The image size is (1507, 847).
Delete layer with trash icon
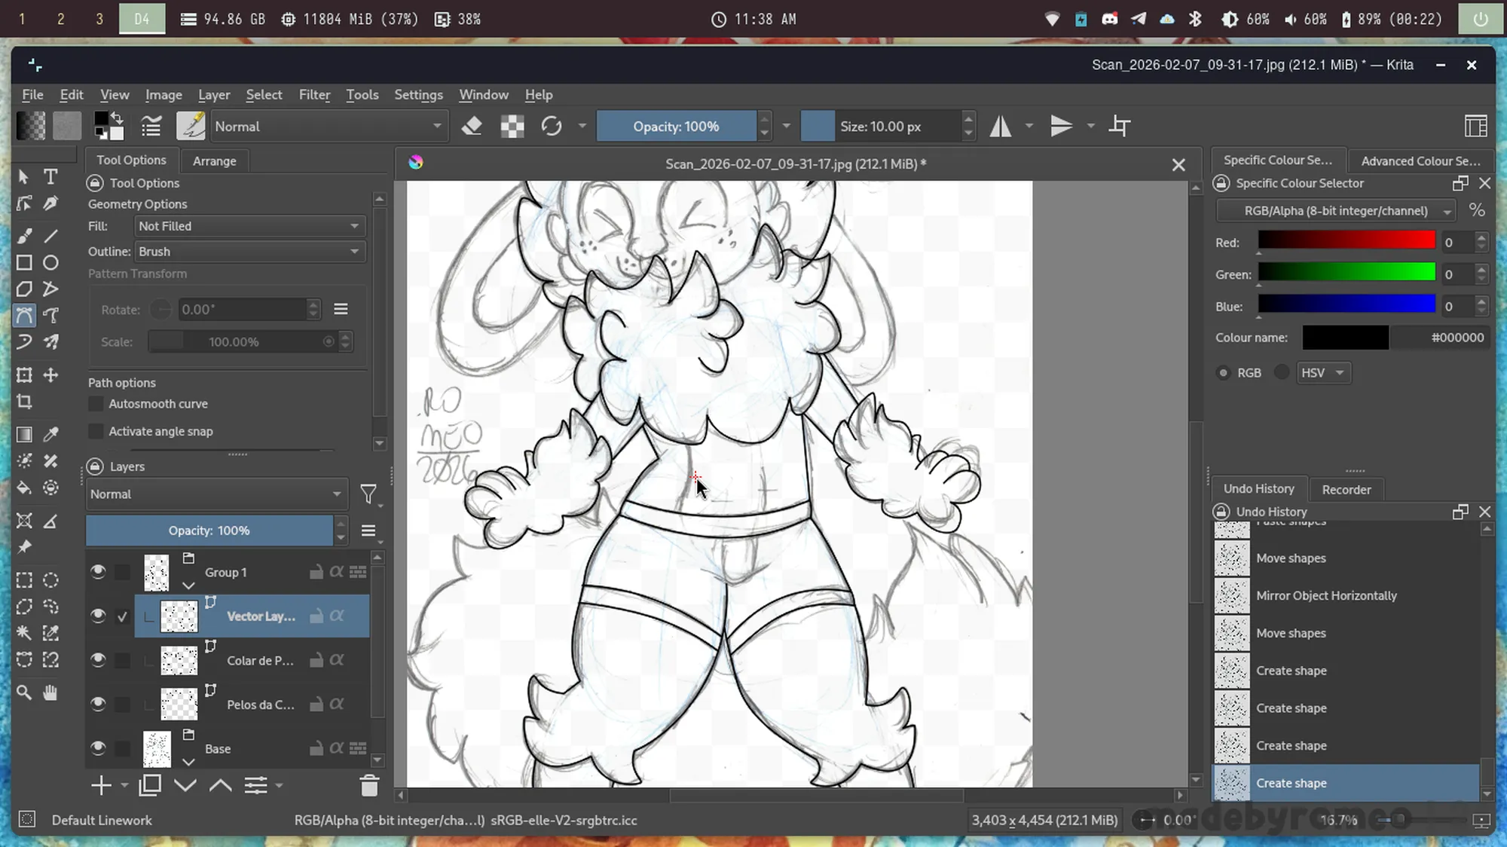click(x=369, y=786)
